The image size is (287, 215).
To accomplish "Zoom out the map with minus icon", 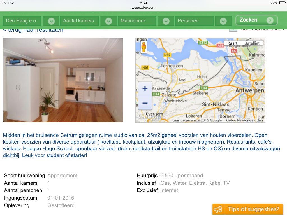I will (145, 103).
